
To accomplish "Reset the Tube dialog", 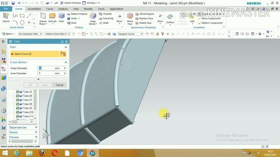I will 62,41.
